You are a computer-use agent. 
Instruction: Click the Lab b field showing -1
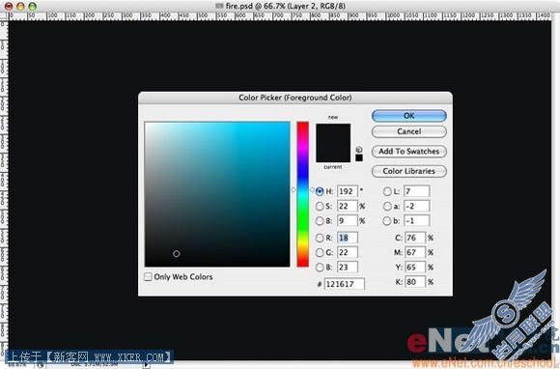coord(416,221)
